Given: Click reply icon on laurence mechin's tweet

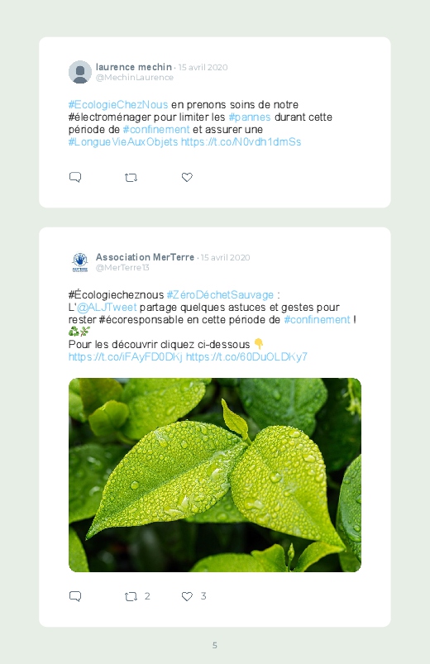Looking at the screenshot, I should 75,177.
